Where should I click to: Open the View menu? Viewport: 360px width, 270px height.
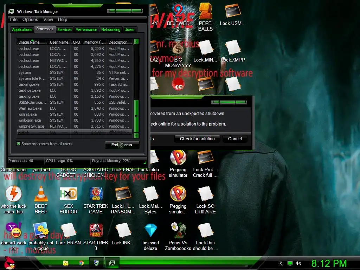click(x=48, y=20)
